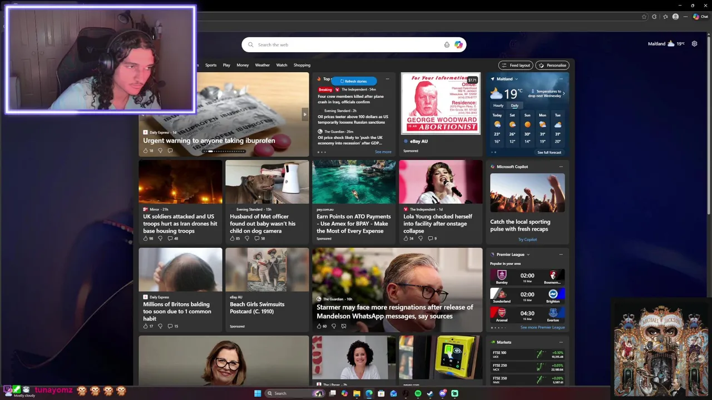Show next weather insight arrow
Screen dimensions: 712x400
[563, 93]
